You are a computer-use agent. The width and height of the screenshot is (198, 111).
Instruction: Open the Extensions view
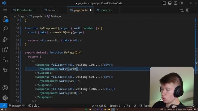tap(5, 50)
